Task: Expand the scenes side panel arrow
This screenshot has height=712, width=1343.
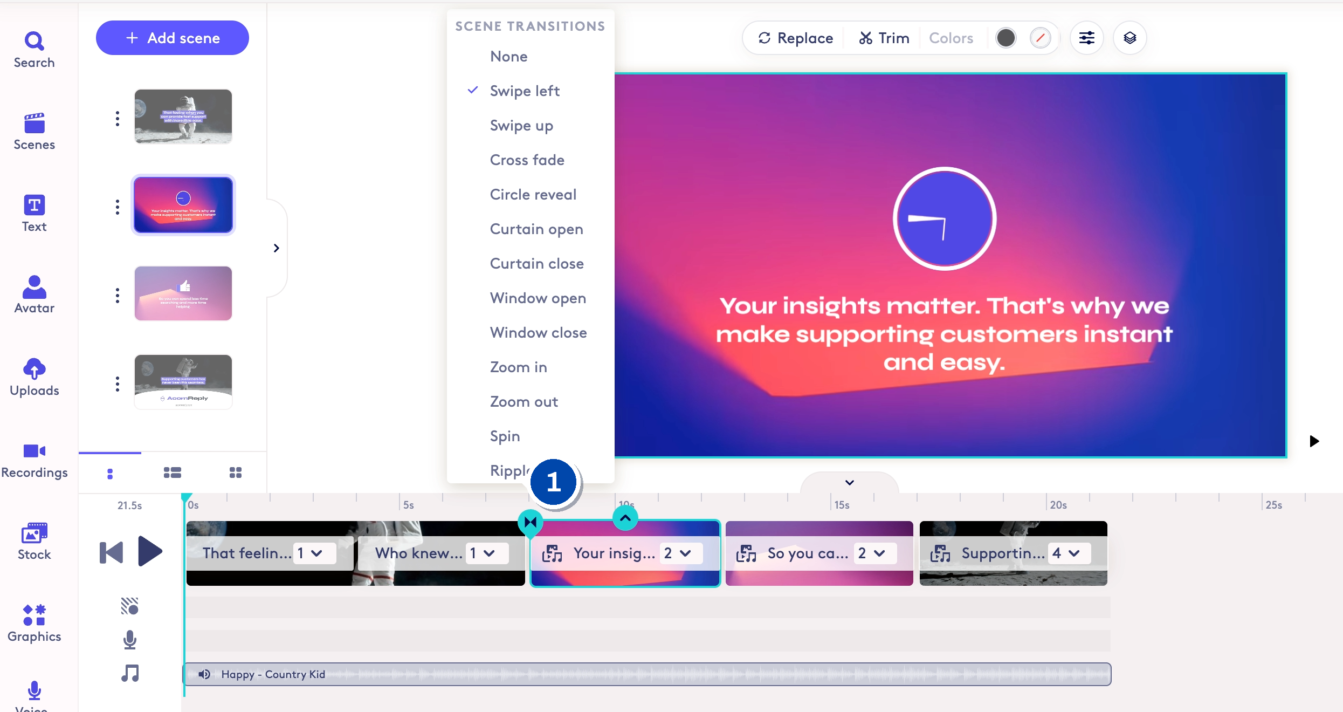Action: (277, 248)
